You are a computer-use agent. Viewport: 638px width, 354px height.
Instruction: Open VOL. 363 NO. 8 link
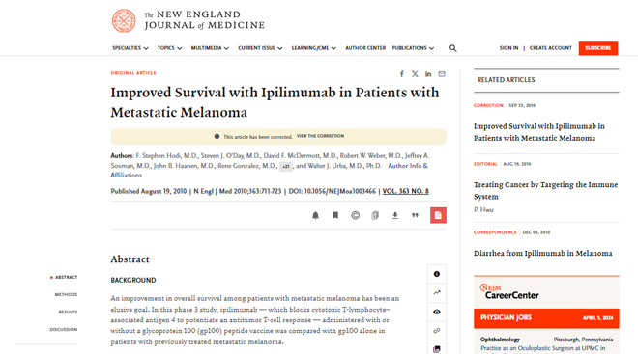405,191
